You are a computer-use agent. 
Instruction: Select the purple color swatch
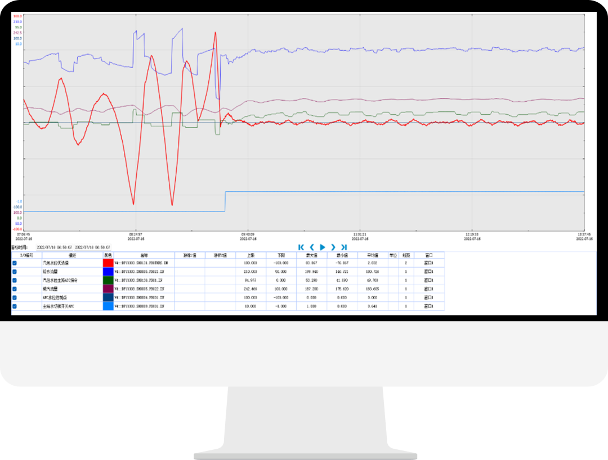click(x=108, y=288)
